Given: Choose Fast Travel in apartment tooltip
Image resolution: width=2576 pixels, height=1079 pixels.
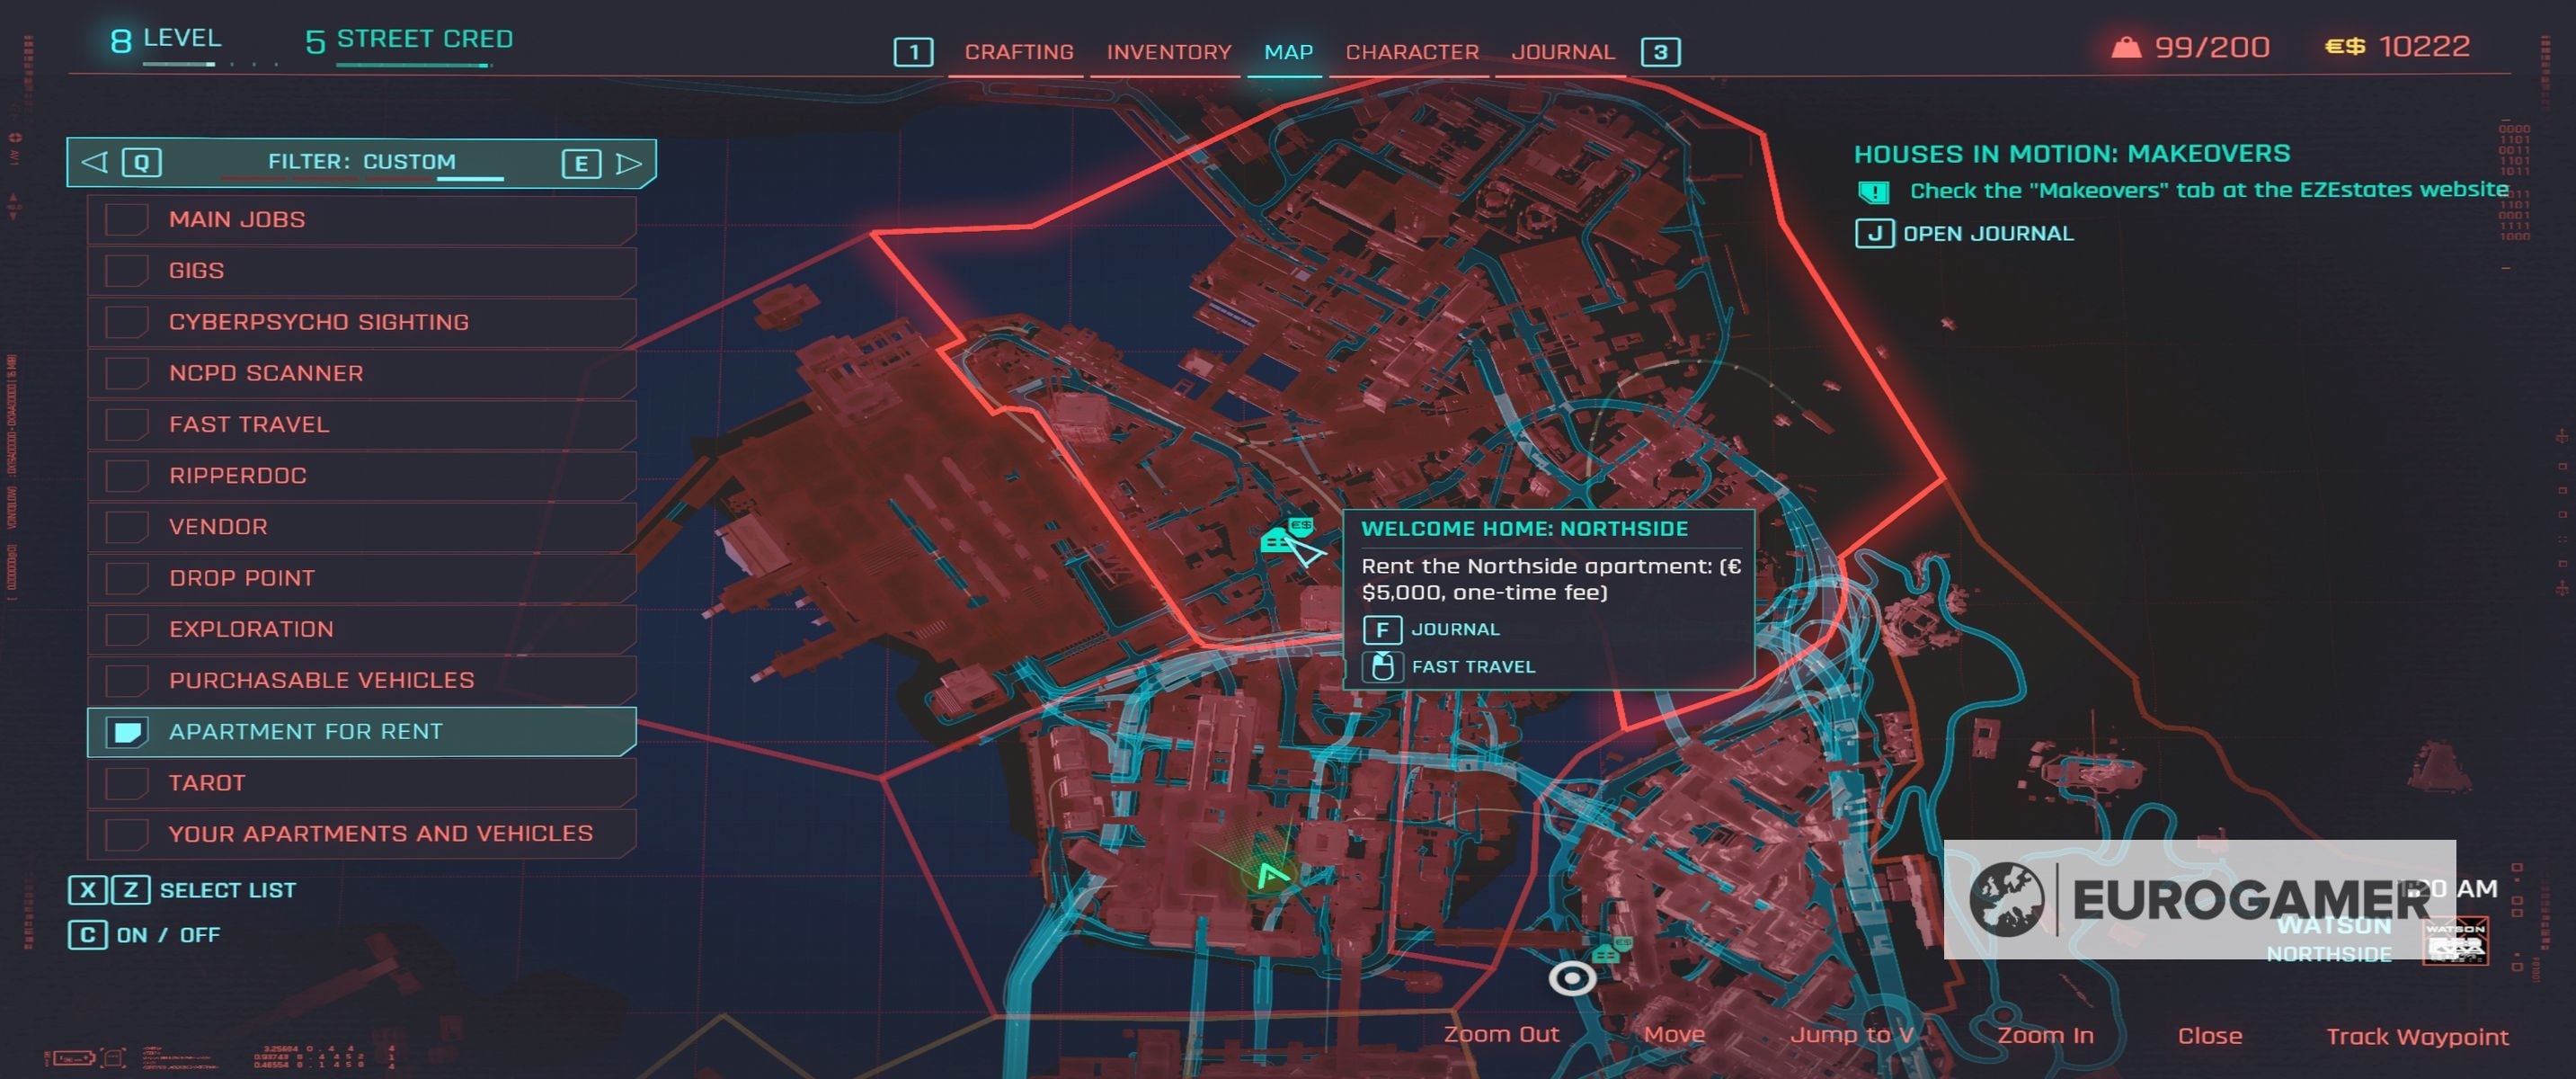Looking at the screenshot, I should 1472,667.
